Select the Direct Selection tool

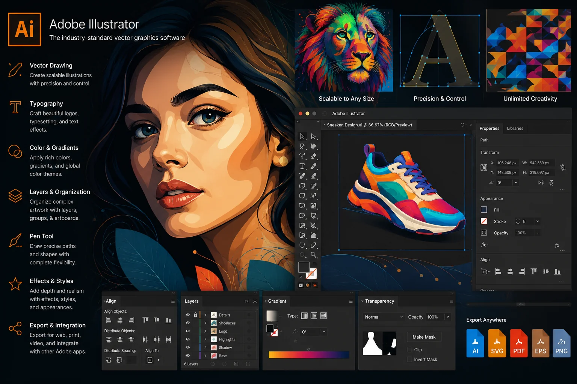(313, 136)
